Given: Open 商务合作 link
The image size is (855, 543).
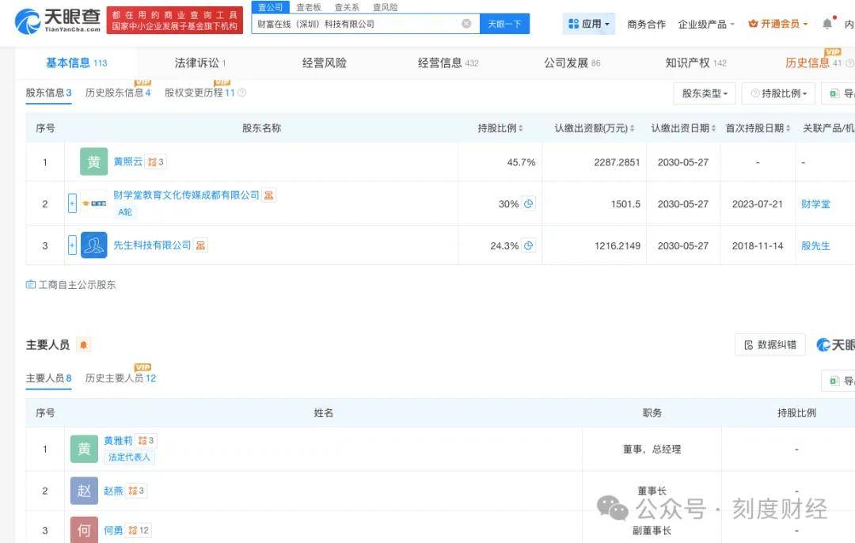Looking at the screenshot, I should pyautogui.click(x=646, y=24).
